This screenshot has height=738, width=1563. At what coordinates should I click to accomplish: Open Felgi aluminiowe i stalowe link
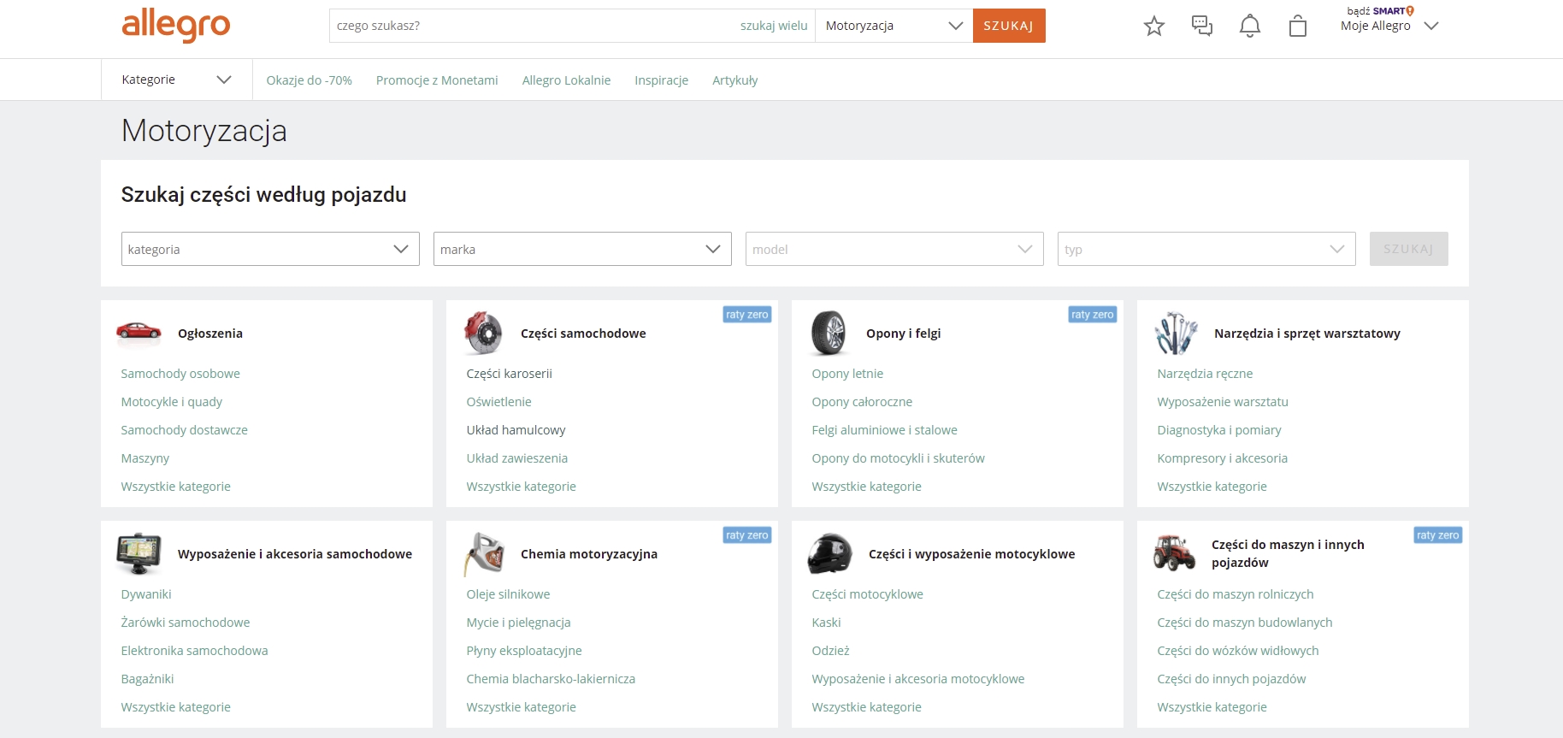[x=885, y=430]
